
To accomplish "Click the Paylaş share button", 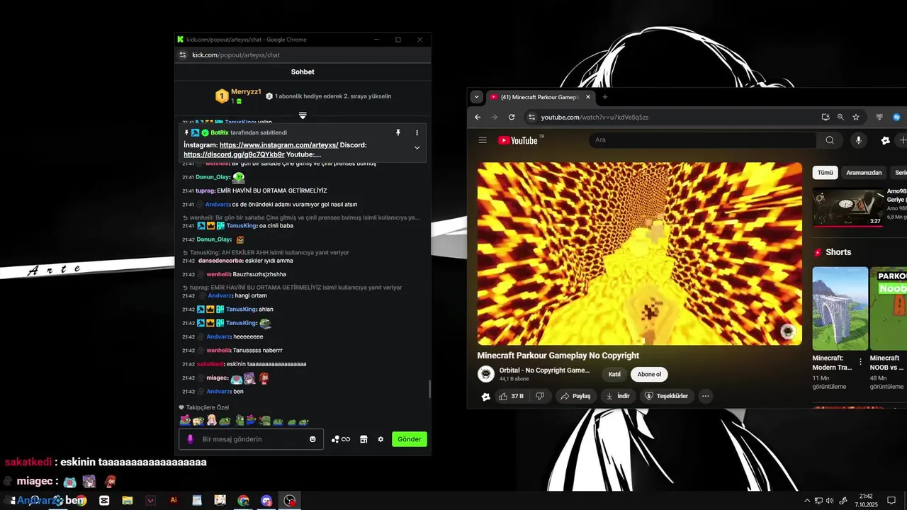I will tap(576, 396).
